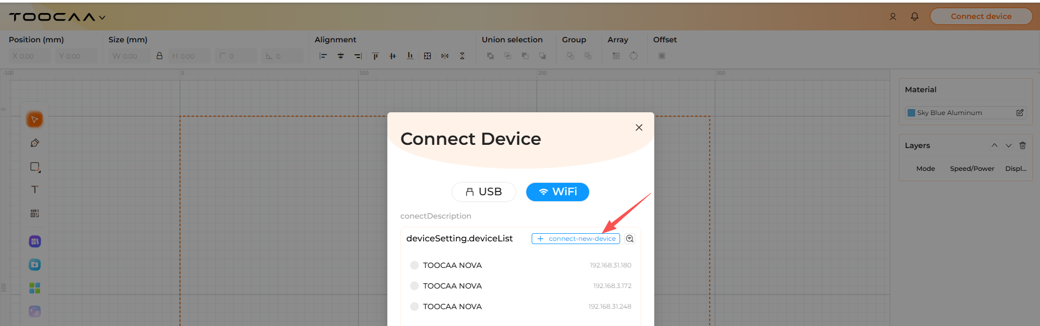Switch to the WiFi connection tab
The image size is (1040, 326).
point(558,192)
